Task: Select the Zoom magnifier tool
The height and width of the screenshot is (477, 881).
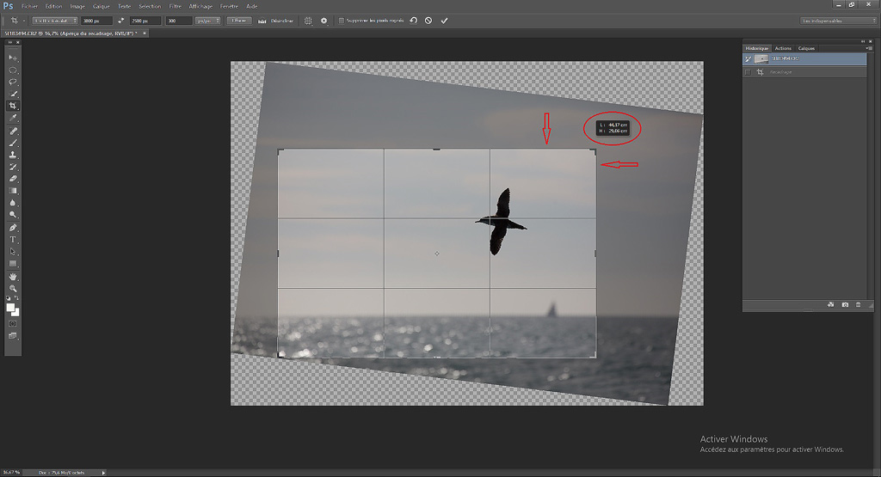Action: click(14, 289)
